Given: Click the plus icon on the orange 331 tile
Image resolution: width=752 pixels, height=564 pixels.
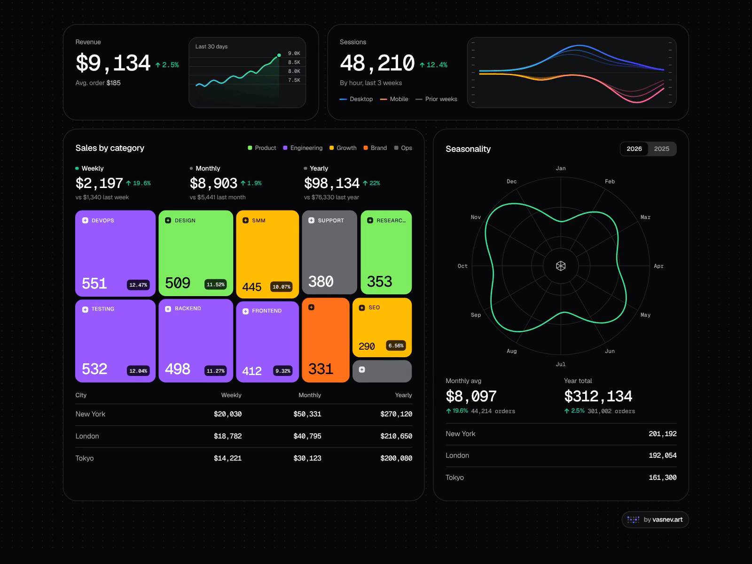Looking at the screenshot, I should (311, 307).
